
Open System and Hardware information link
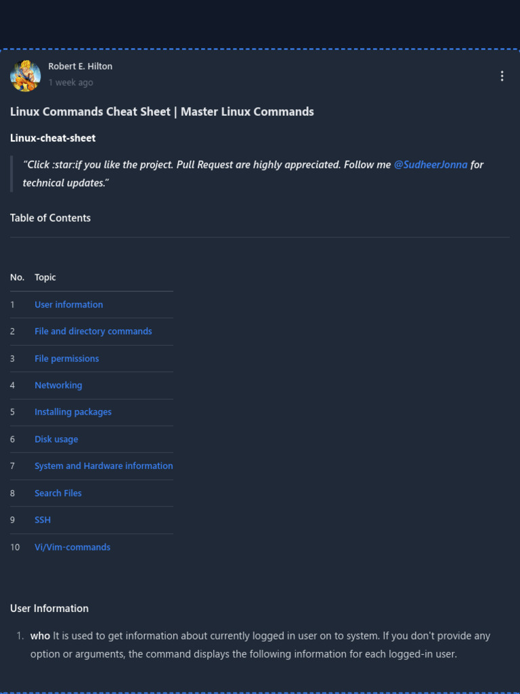coord(104,466)
